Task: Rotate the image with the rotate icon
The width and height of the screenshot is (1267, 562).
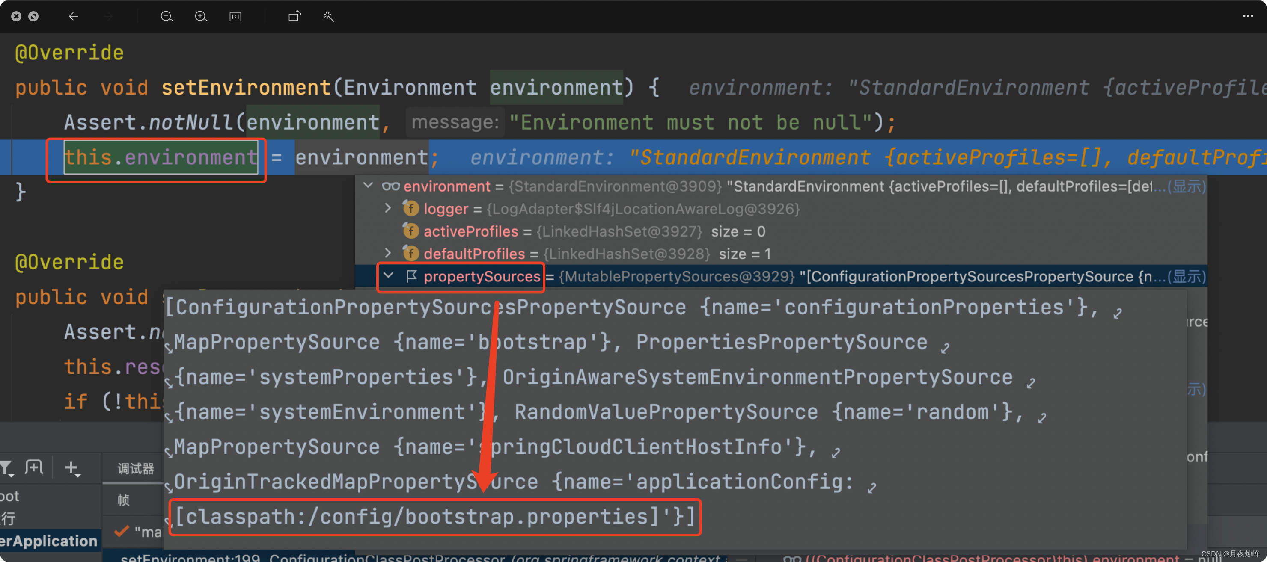Action: click(x=294, y=17)
